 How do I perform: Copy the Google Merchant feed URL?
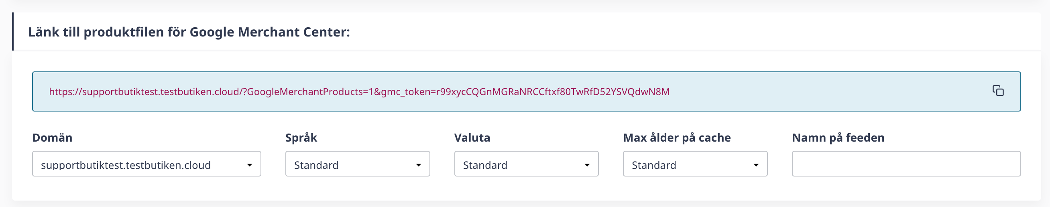[x=998, y=91]
